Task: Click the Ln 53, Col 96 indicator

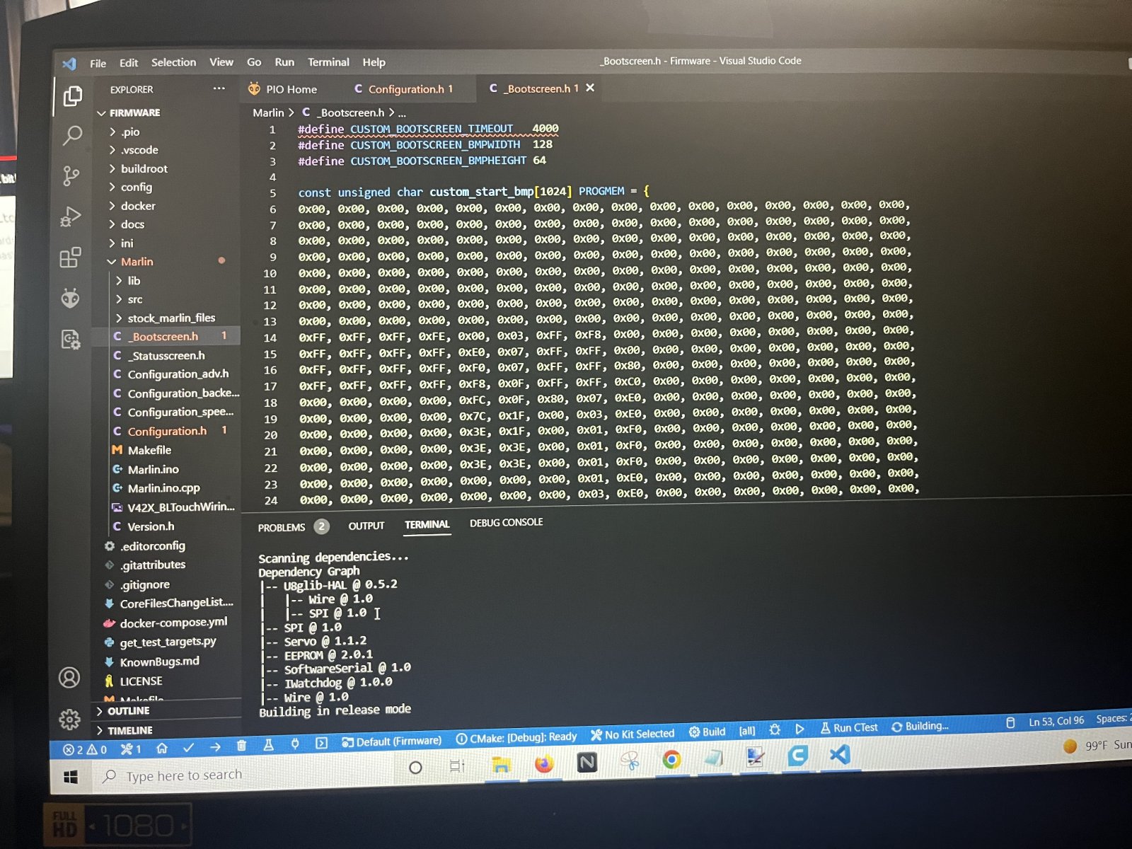Action: pyautogui.click(x=1056, y=721)
